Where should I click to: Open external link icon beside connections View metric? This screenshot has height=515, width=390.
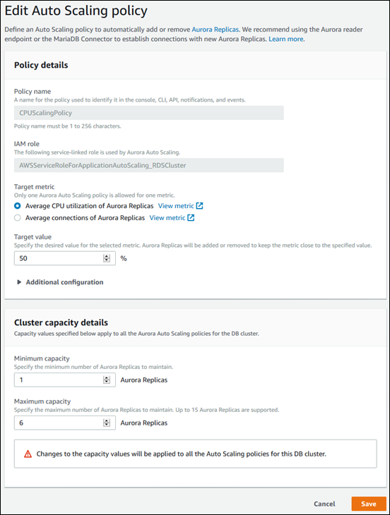coord(191,218)
